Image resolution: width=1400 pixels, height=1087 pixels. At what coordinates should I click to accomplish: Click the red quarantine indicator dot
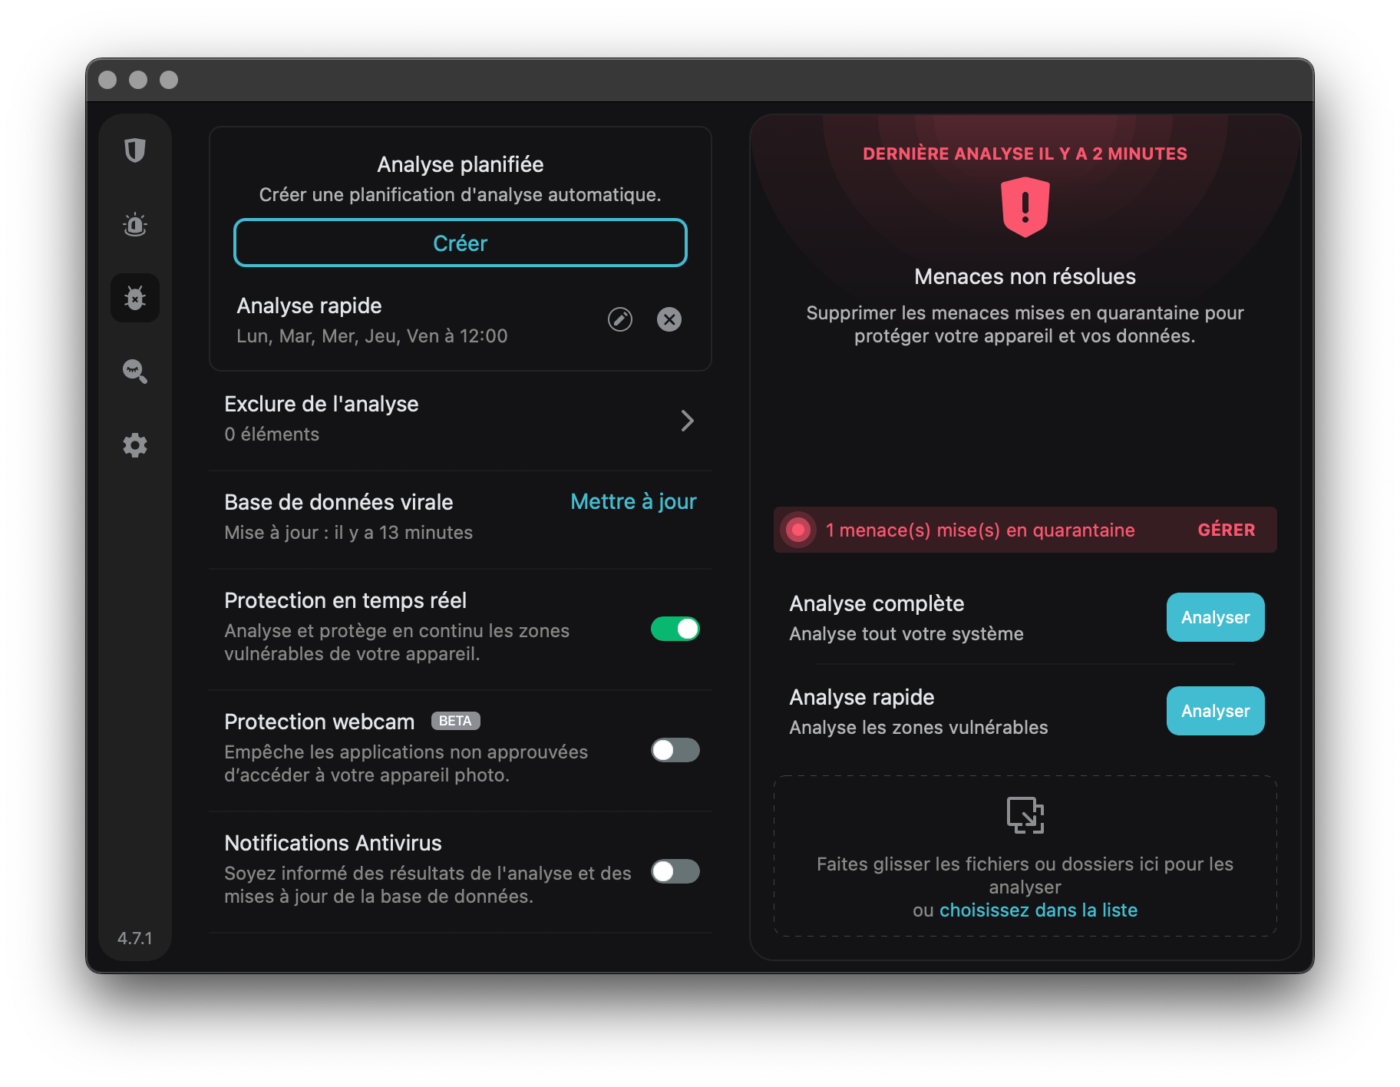[798, 530]
